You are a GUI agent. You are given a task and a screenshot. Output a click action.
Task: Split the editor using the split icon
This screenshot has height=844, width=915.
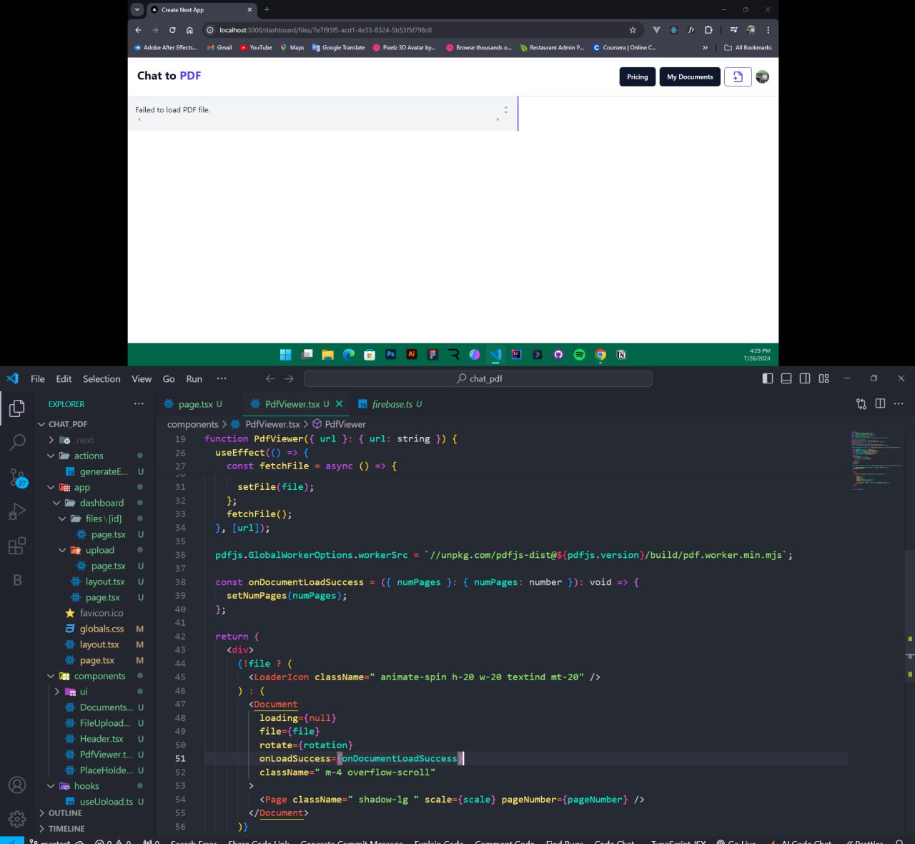[x=880, y=403]
